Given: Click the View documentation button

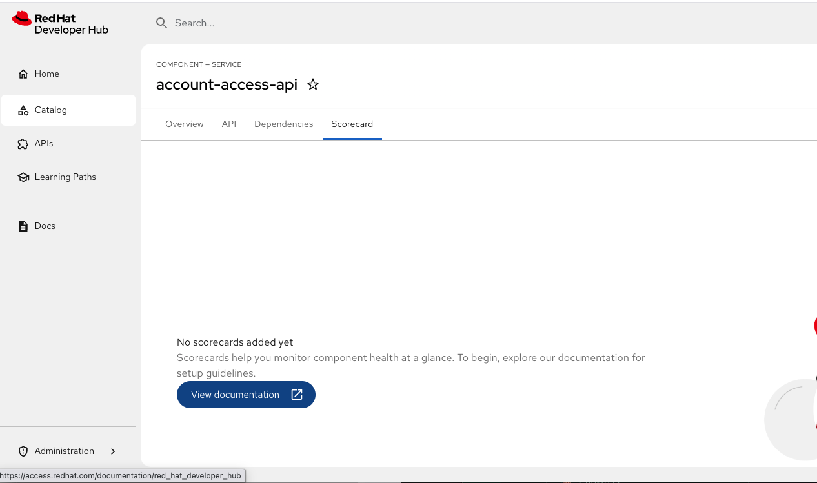Looking at the screenshot, I should tap(235, 395).
